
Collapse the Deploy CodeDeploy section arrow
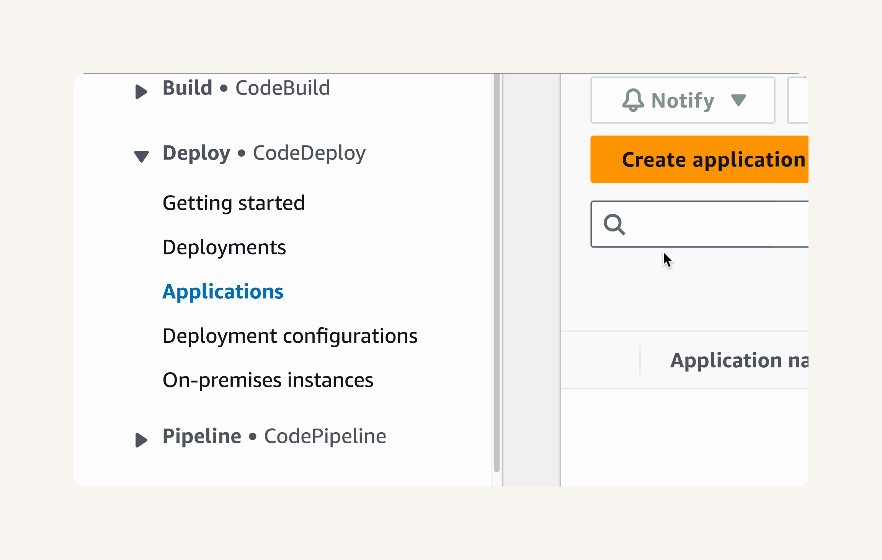tap(141, 156)
